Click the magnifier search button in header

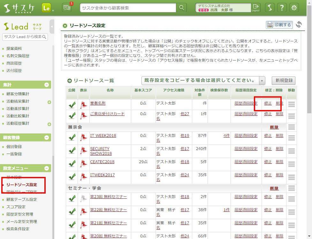[182, 8]
